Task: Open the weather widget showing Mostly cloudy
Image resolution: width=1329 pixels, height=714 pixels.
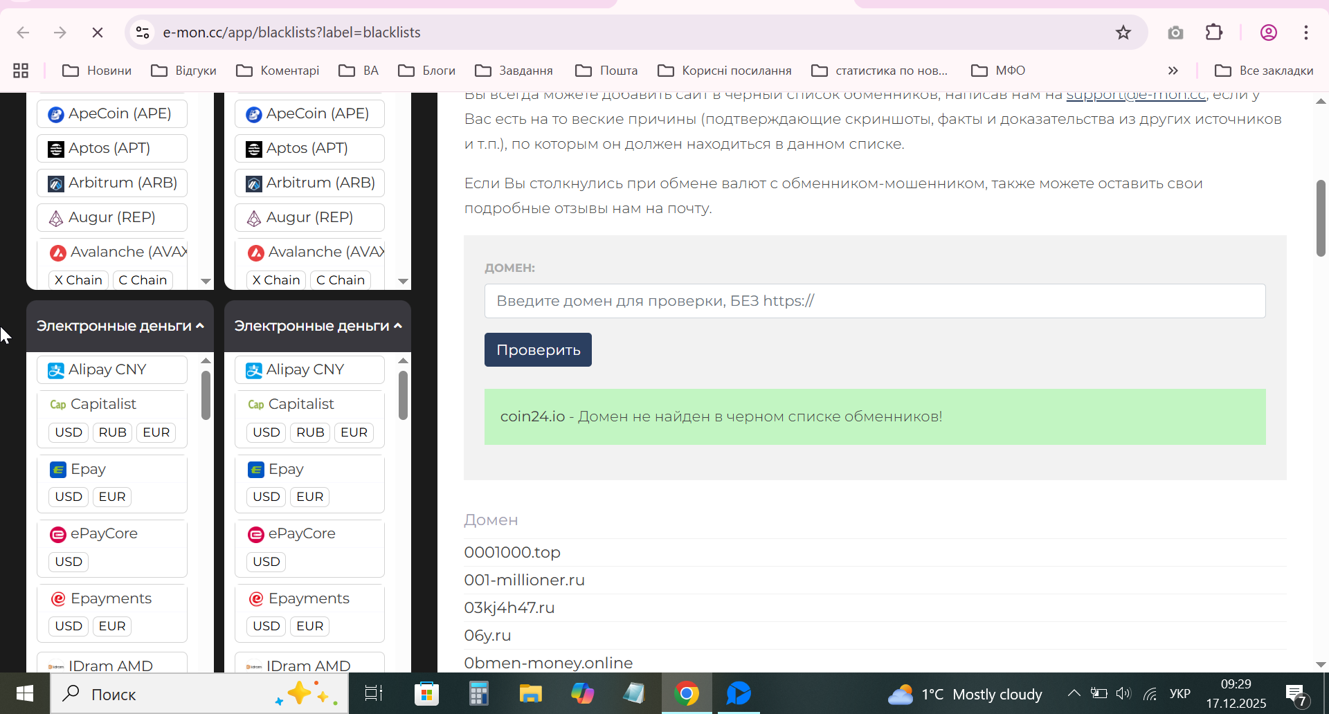Action: click(965, 694)
